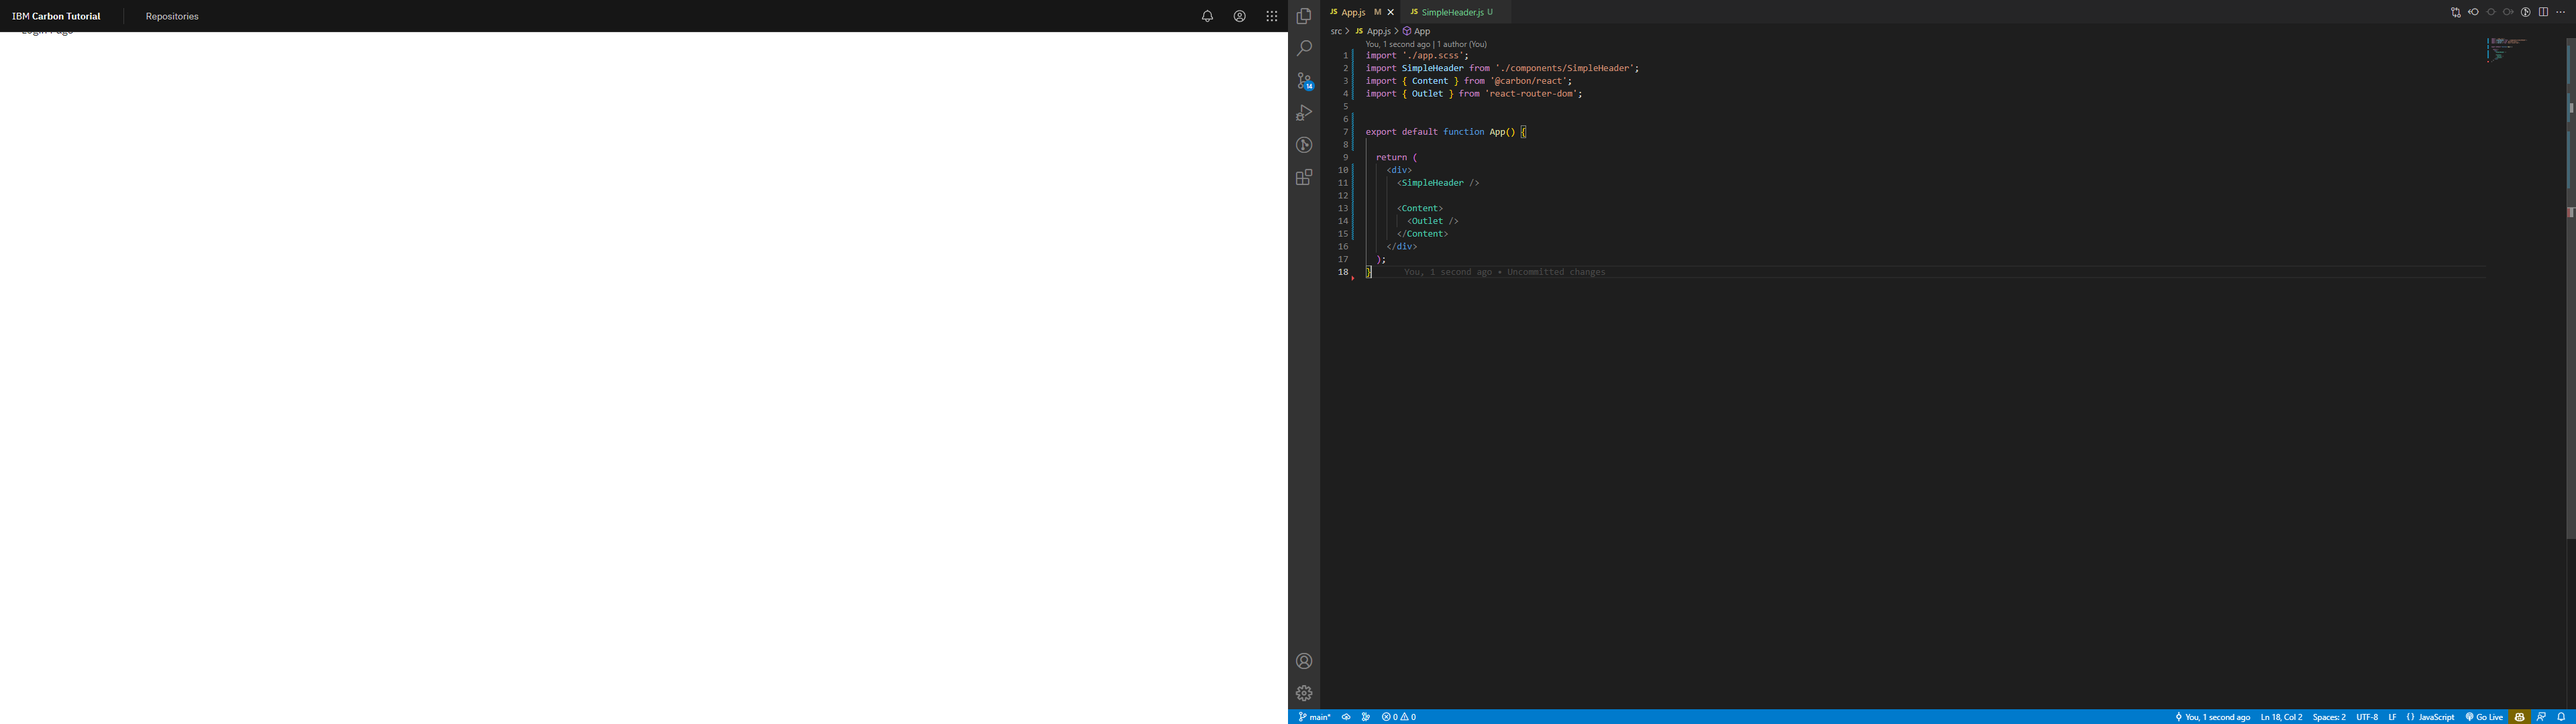
Task: Toggle Screencast/compare changes icon in editor toolbar
Action: pyautogui.click(x=2455, y=12)
